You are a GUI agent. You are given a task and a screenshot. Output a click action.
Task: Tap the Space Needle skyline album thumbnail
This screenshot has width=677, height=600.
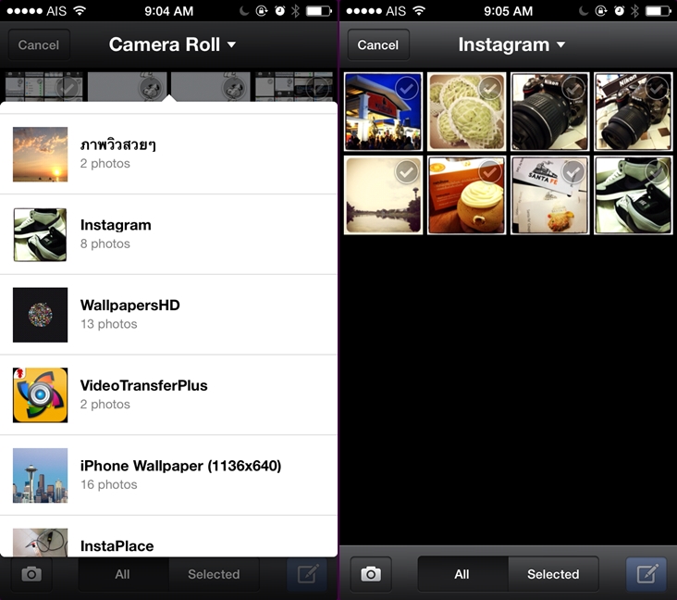[x=40, y=475]
